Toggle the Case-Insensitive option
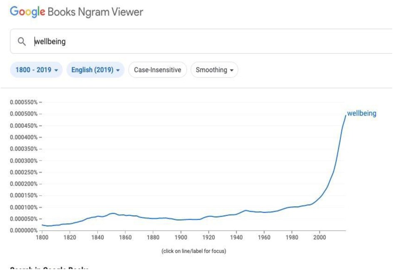 (157, 69)
